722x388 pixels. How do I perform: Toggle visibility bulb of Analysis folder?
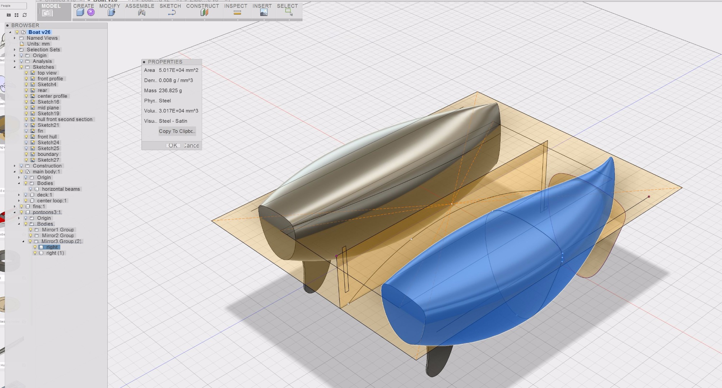[21, 61]
